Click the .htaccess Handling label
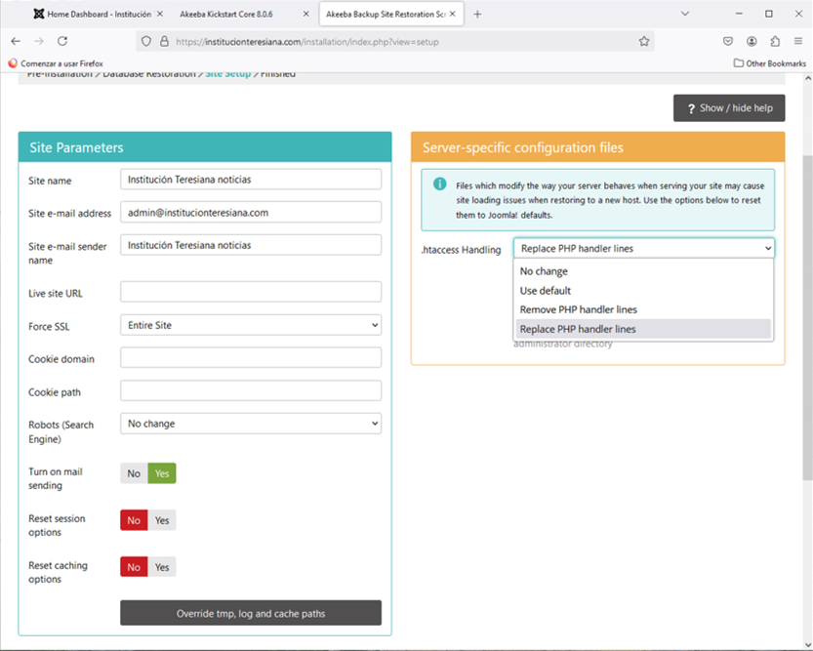Viewport: 813px width, 651px height. (x=461, y=250)
